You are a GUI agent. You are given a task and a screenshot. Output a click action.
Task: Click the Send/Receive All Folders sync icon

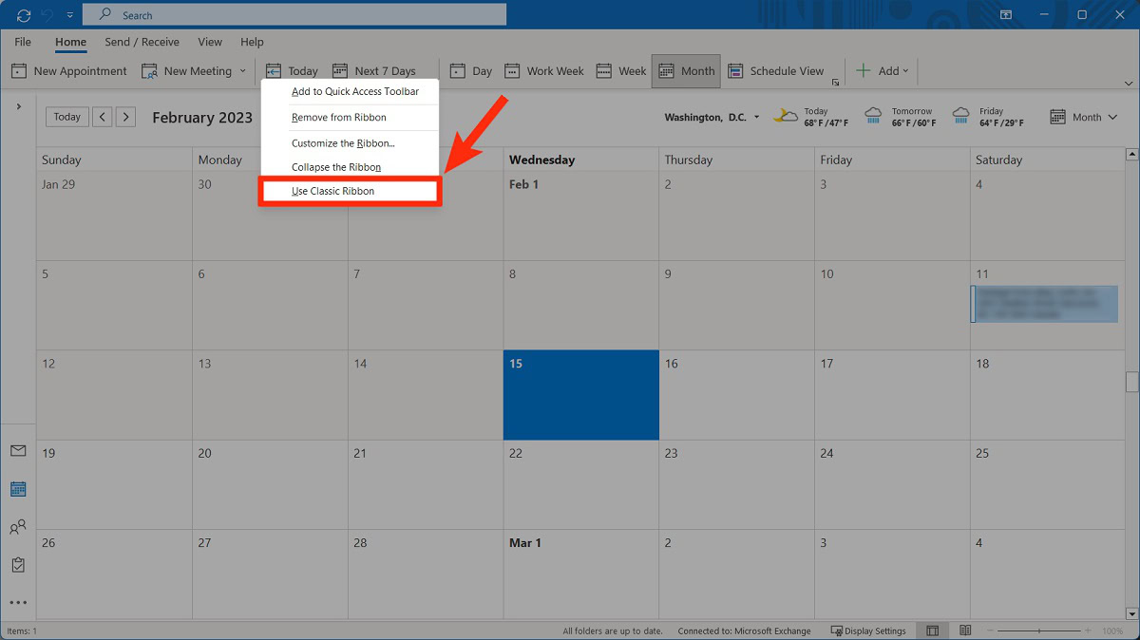[x=24, y=15]
